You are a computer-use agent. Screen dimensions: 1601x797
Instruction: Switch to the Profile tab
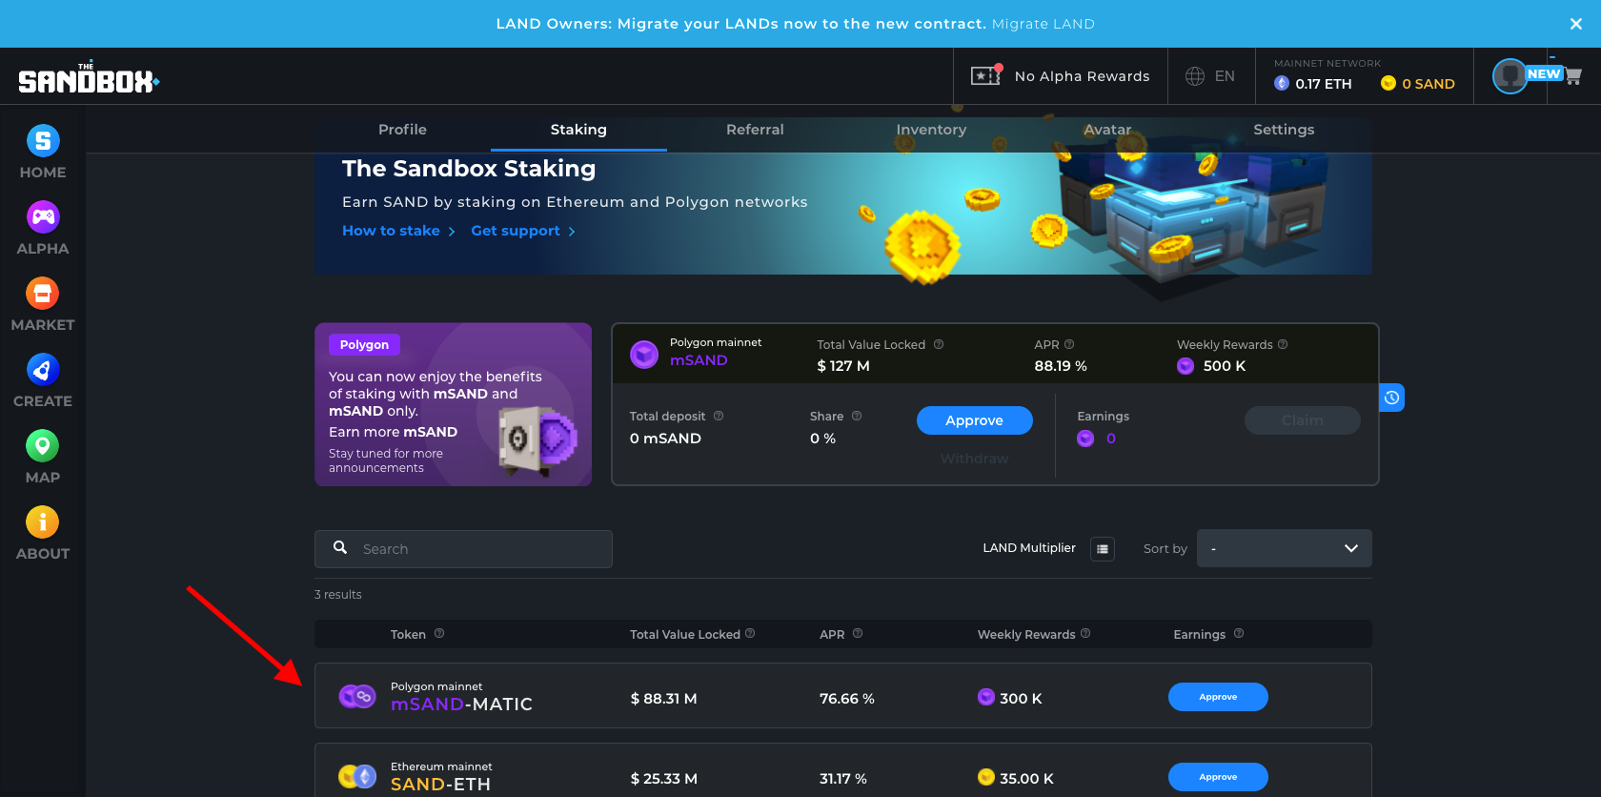[402, 130]
